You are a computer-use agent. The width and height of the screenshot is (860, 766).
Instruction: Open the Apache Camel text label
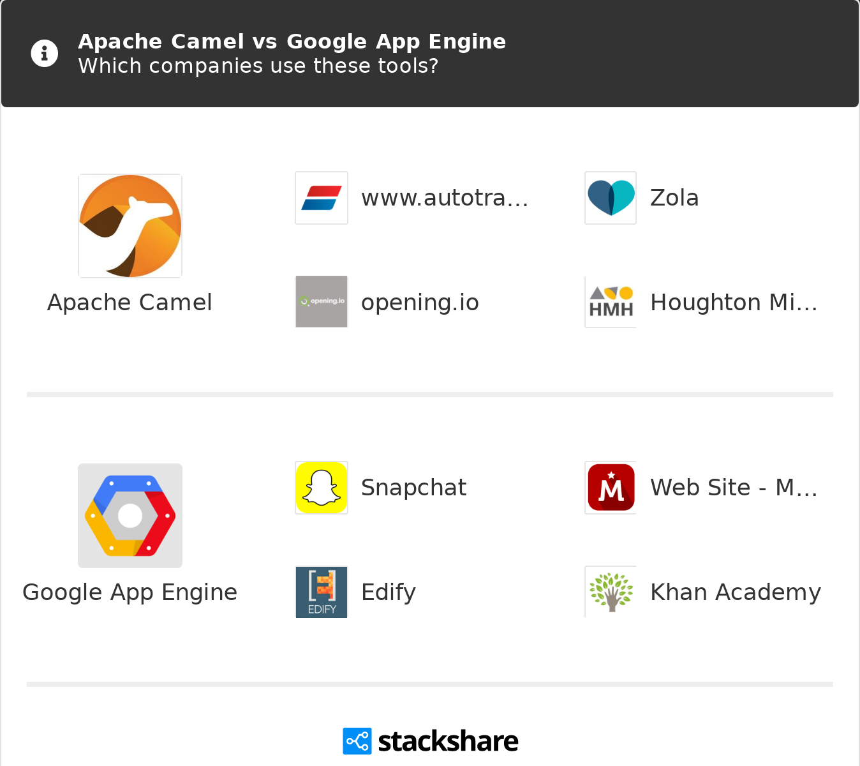tap(130, 303)
